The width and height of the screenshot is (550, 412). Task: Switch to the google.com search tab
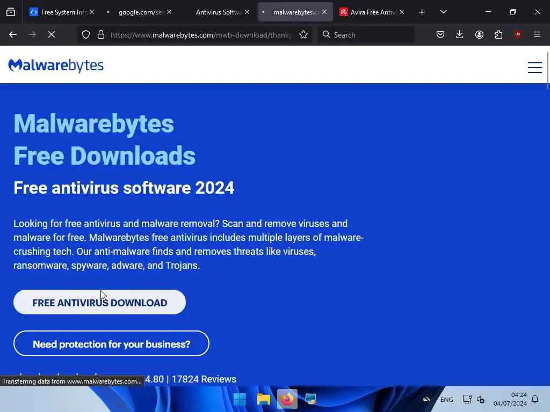pos(139,12)
